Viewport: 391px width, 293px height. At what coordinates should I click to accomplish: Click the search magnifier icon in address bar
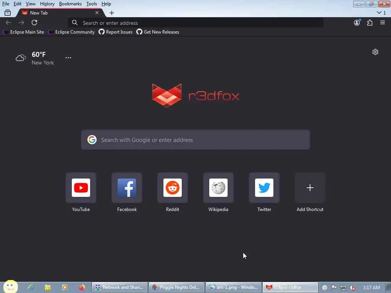74,23
